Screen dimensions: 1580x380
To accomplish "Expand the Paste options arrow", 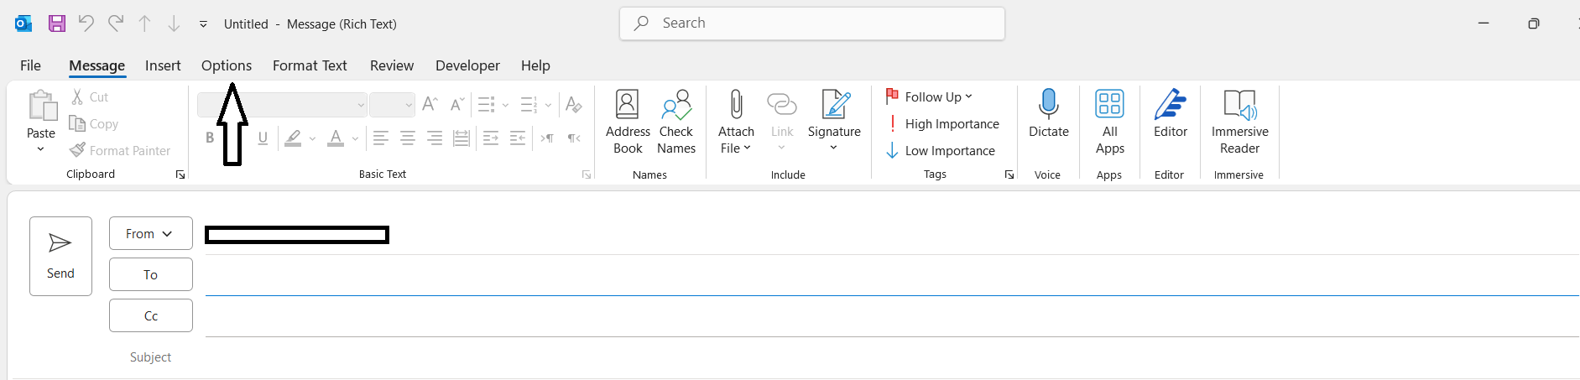I will (x=40, y=149).
